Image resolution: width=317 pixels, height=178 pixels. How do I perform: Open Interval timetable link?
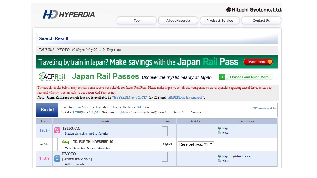(x=98, y=148)
